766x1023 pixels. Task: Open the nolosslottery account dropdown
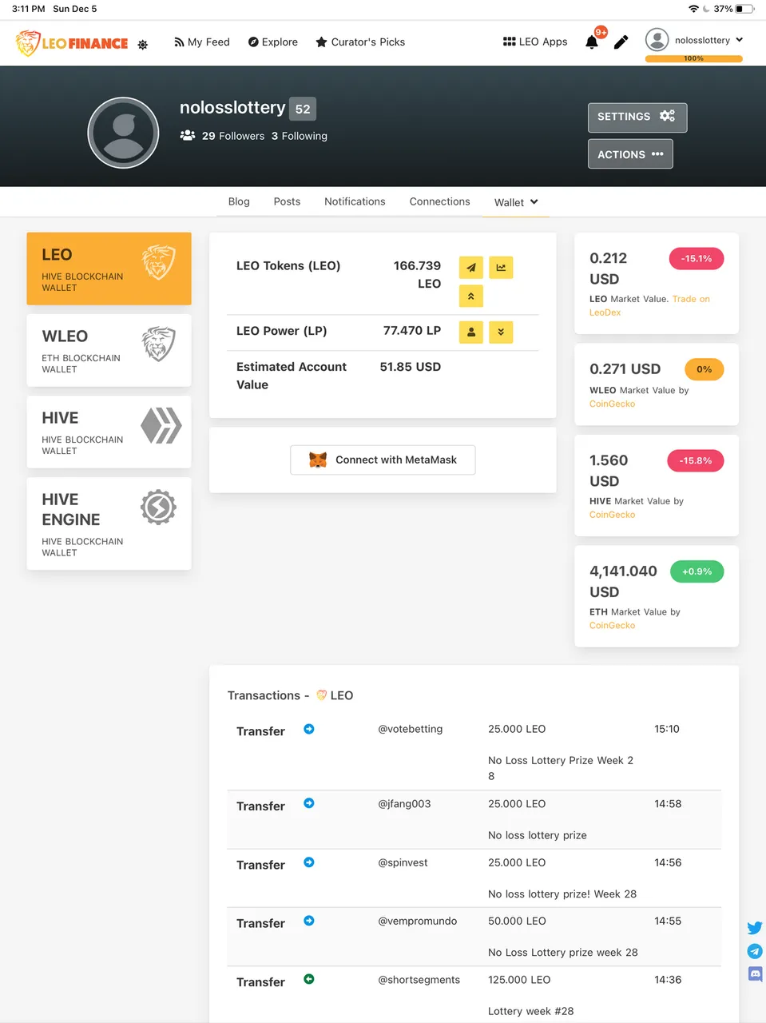708,40
